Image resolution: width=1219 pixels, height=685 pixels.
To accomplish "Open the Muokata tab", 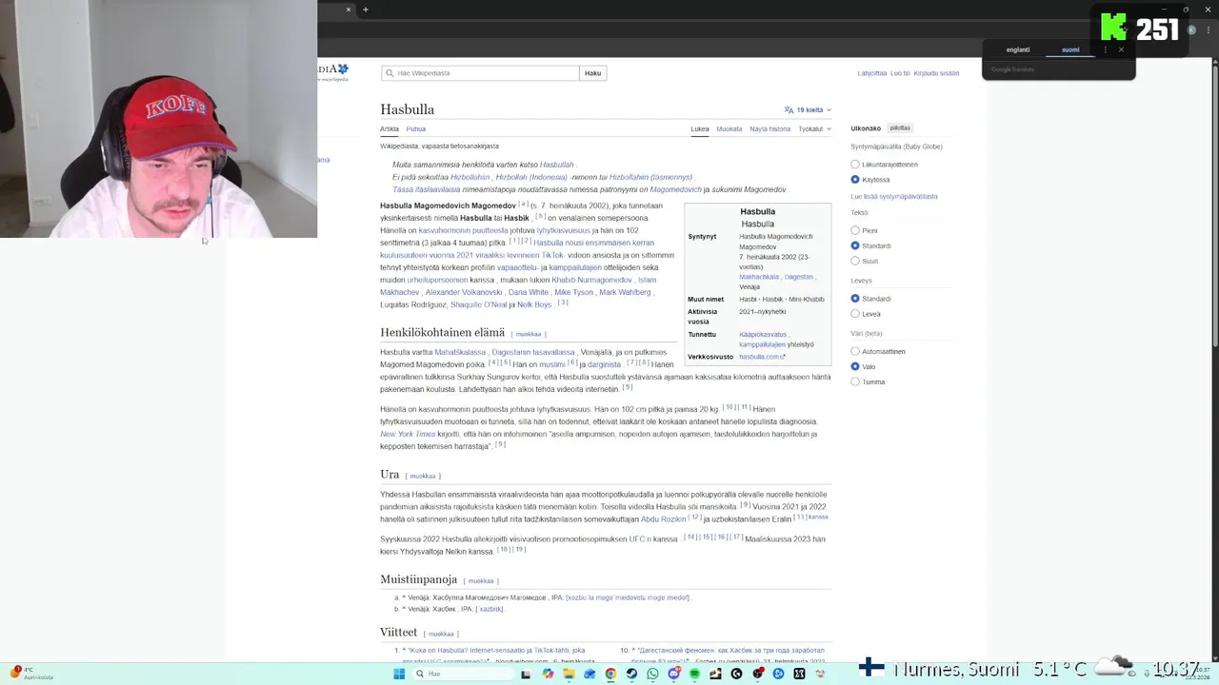I will tap(729, 128).
